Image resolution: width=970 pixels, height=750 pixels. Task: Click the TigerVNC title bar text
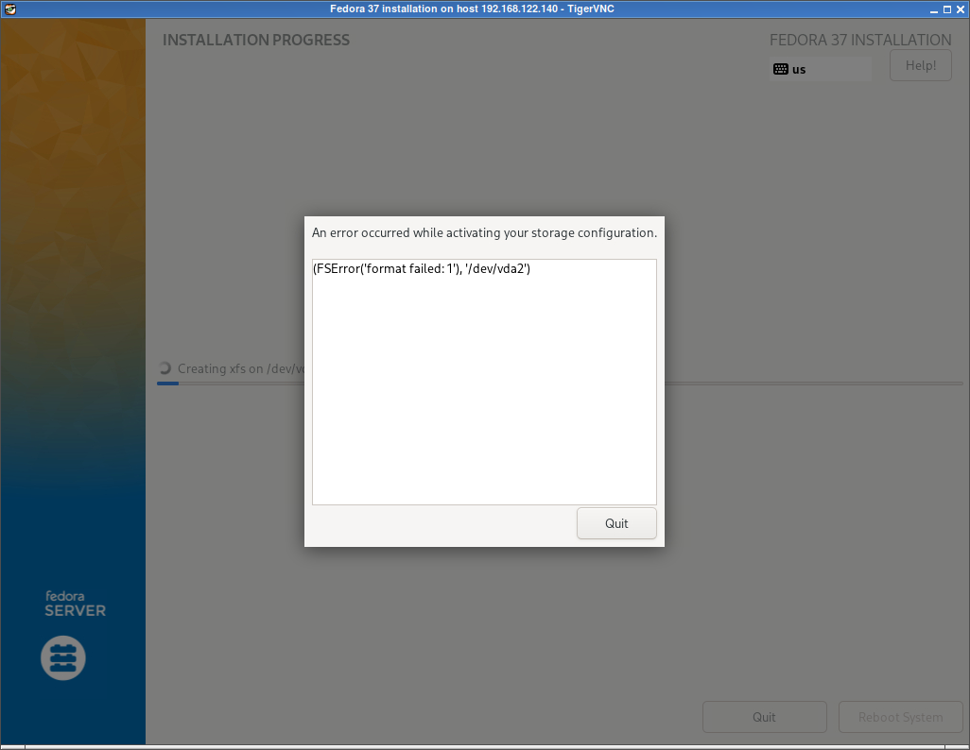click(472, 9)
